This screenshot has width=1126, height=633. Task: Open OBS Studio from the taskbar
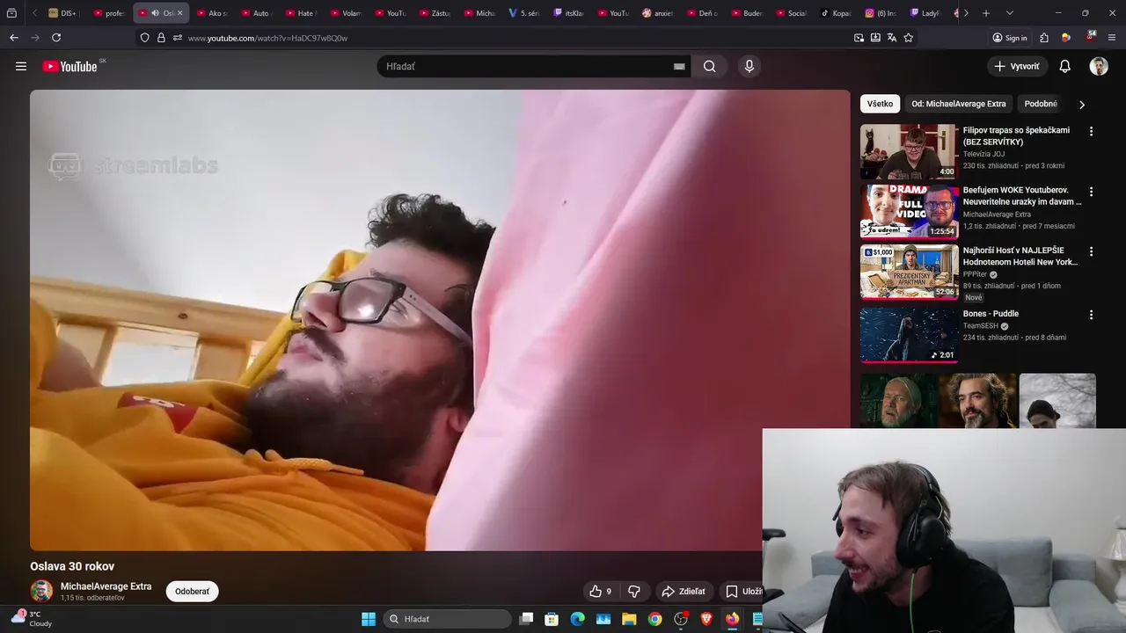[681, 619]
